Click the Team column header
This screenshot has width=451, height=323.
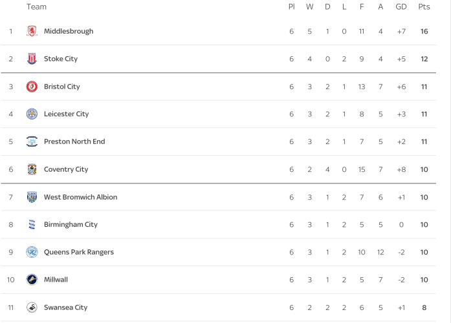click(36, 7)
